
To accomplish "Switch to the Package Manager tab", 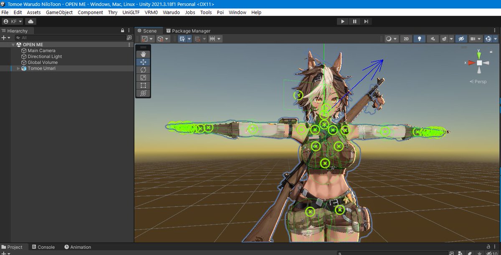I will (188, 31).
